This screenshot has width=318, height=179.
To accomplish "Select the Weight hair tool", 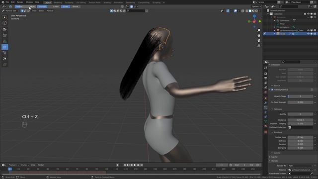I will [x=4, y=65].
